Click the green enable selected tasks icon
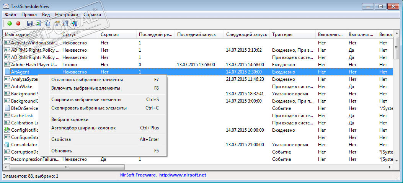This screenshot has height=183, width=403. [10, 24]
